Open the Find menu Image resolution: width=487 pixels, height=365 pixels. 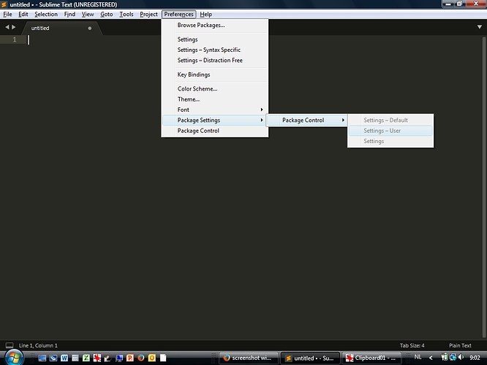69,15
